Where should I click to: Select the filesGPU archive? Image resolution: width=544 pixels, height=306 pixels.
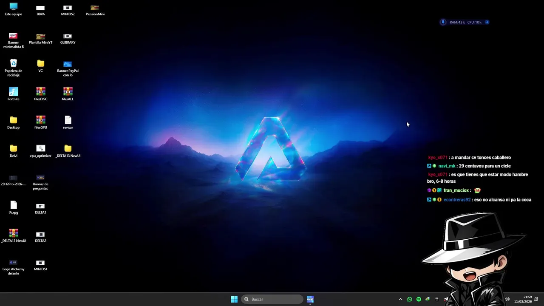(x=41, y=122)
